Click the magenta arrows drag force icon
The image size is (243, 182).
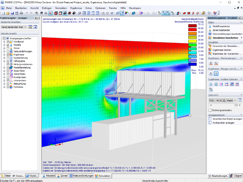(x=221, y=84)
